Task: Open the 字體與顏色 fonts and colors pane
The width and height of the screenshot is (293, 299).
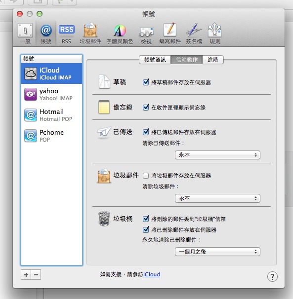Action: [x=120, y=34]
